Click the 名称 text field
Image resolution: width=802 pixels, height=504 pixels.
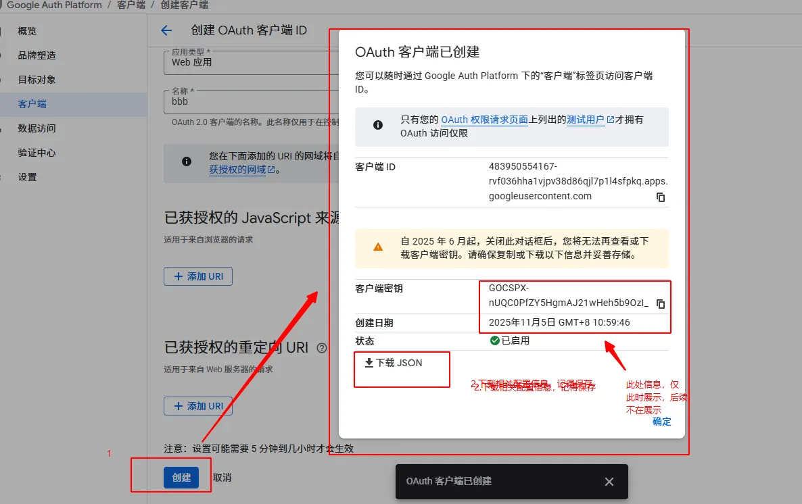tap(243, 101)
